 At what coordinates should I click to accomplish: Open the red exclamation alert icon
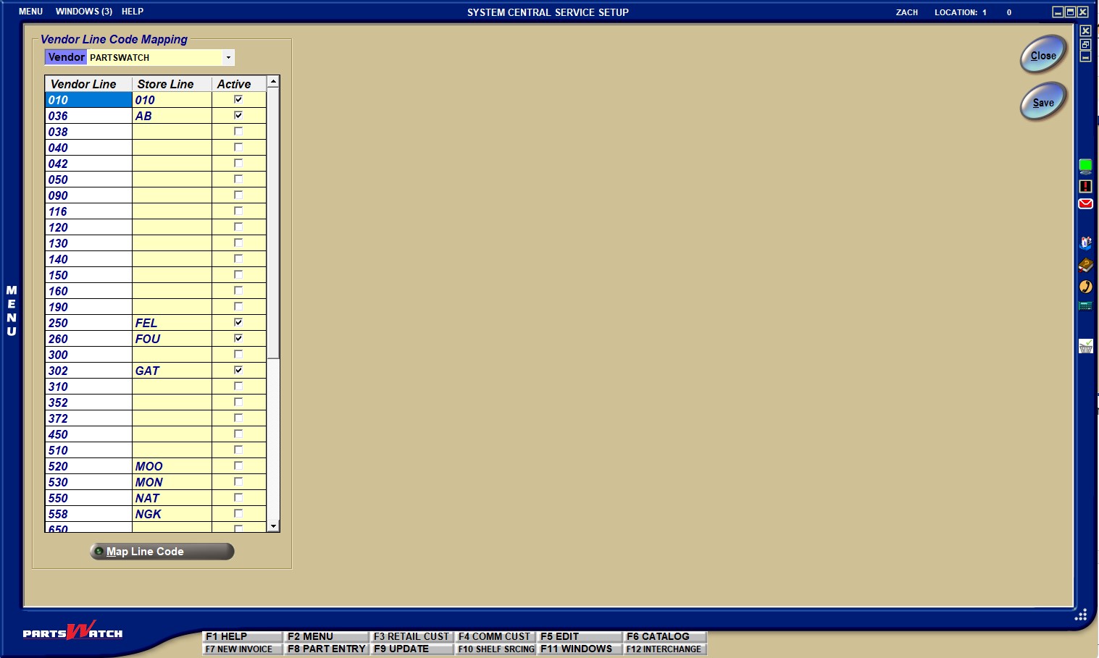(x=1085, y=186)
